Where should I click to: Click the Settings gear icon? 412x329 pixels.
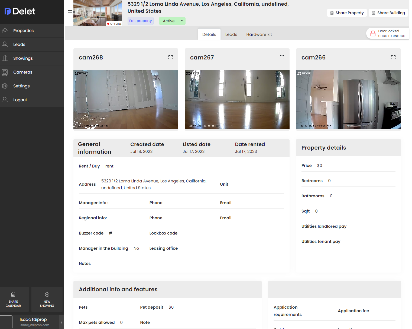click(x=5, y=86)
